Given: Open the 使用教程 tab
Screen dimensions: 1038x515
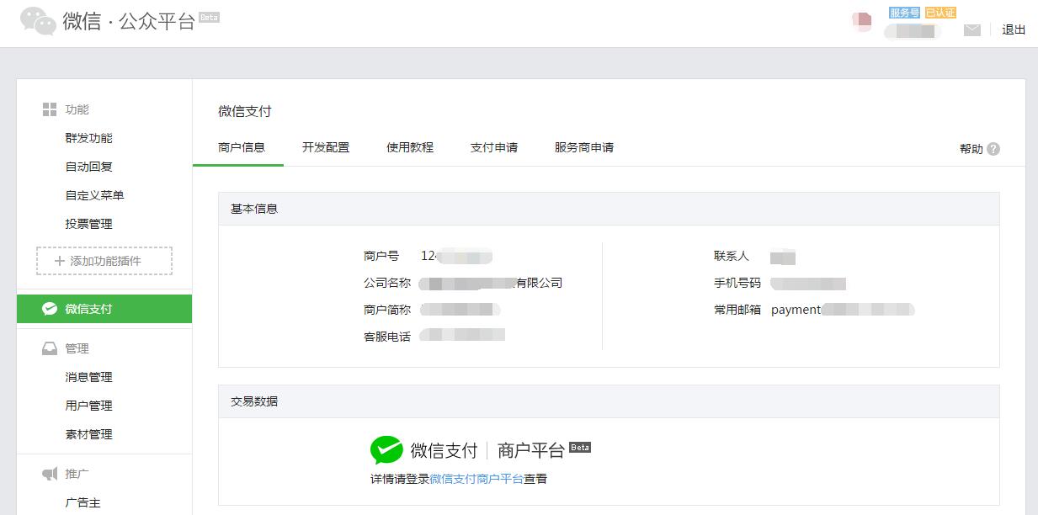Looking at the screenshot, I should point(410,147).
